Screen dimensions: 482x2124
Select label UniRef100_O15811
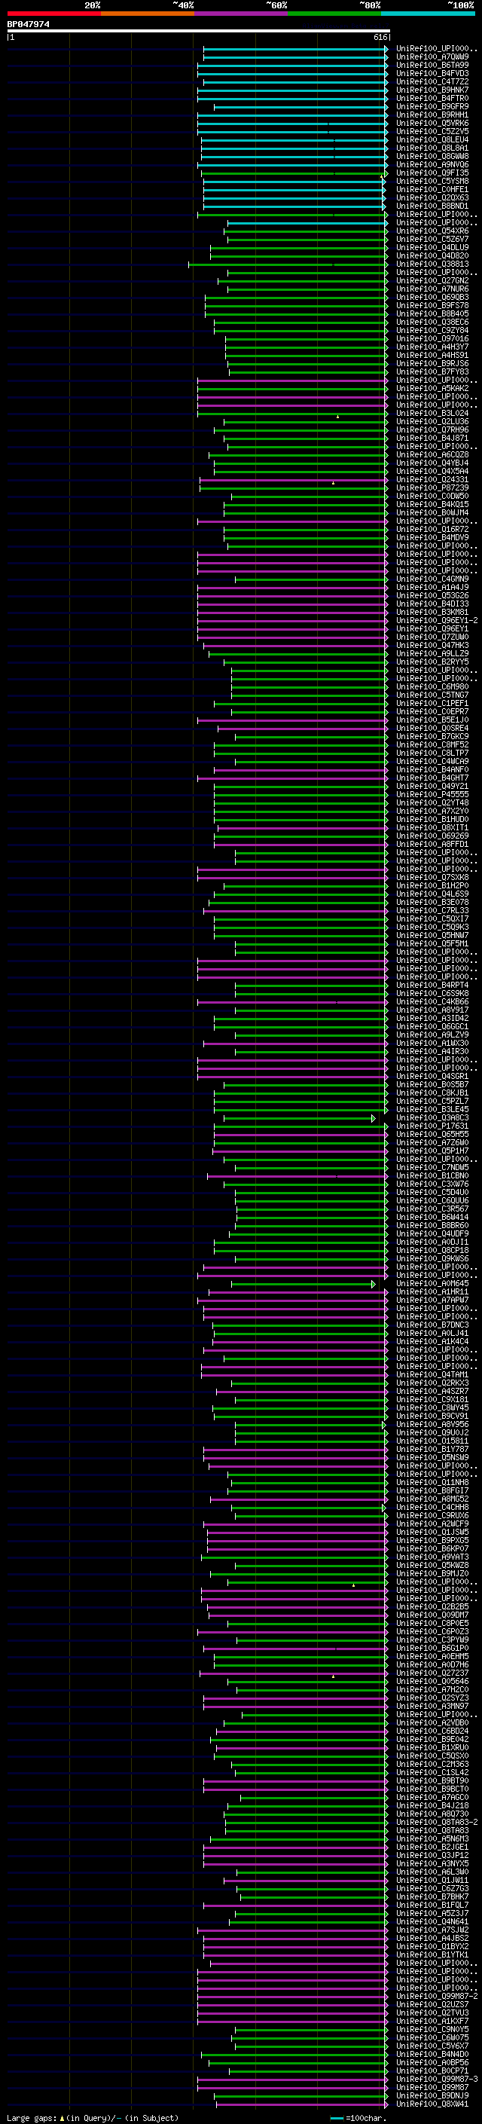point(432,1441)
